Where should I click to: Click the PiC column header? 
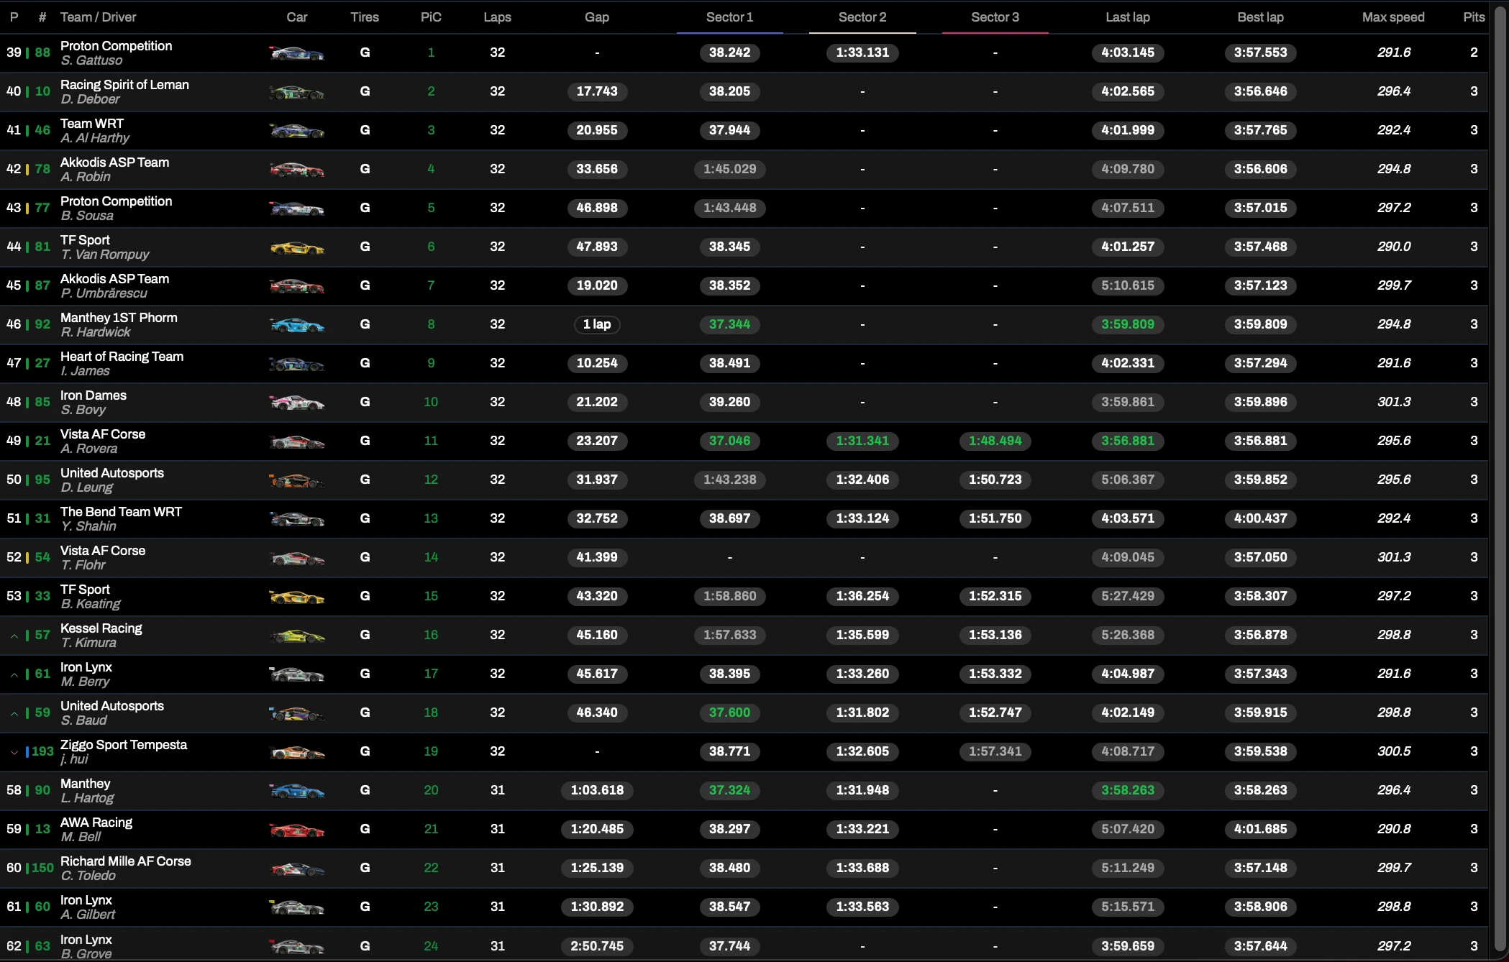tap(431, 17)
